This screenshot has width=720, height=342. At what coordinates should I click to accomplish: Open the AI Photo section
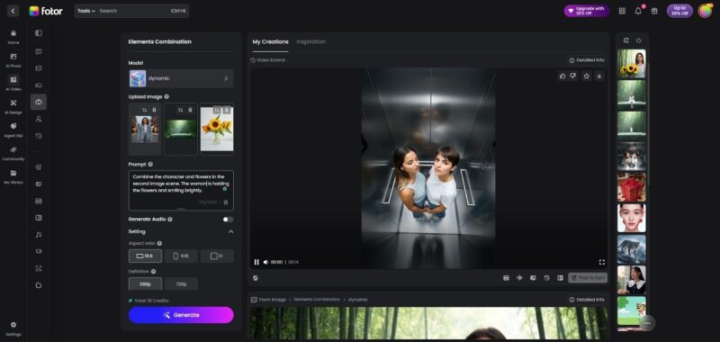coord(13,60)
